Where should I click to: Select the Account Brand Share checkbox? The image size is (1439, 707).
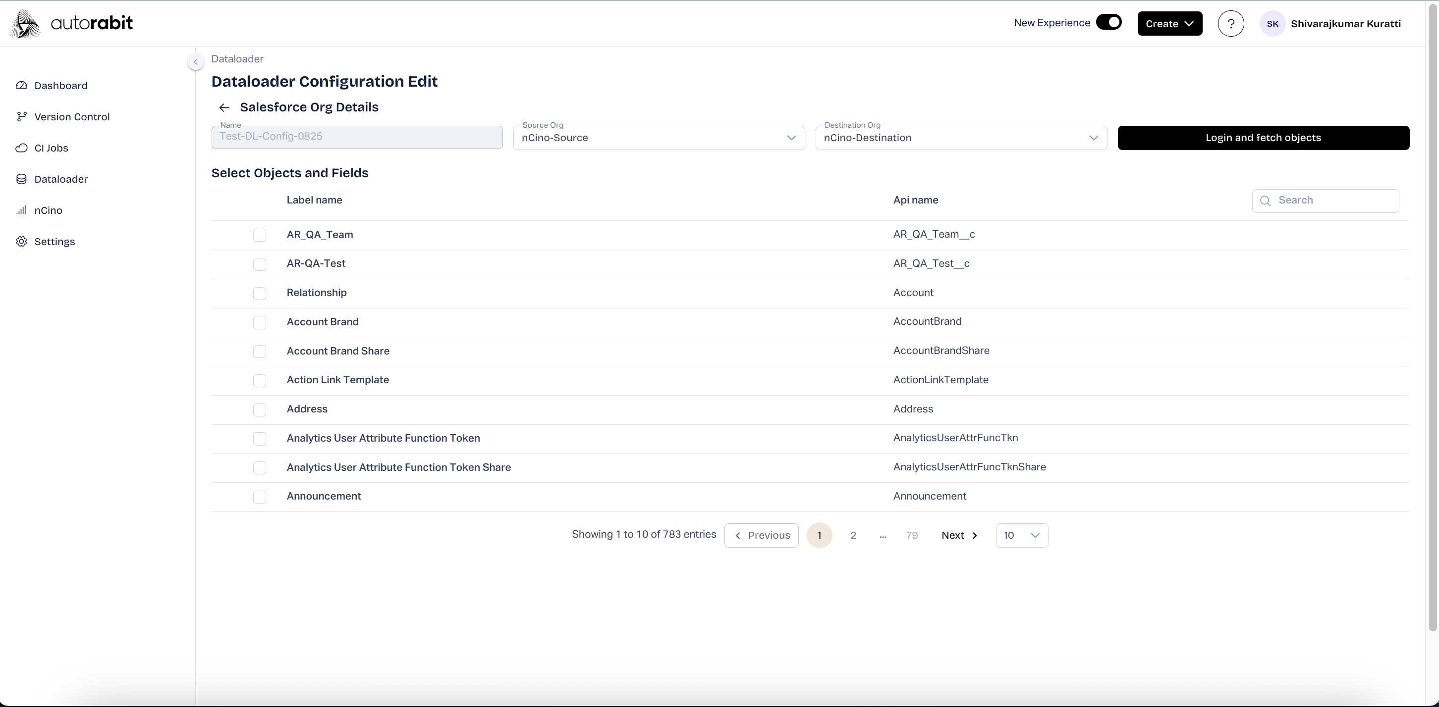pos(259,351)
